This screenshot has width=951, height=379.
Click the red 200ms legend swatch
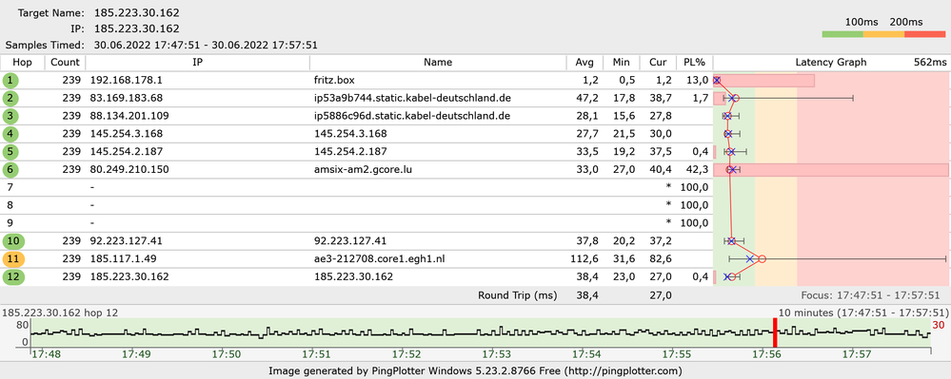(x=925, y=34)
